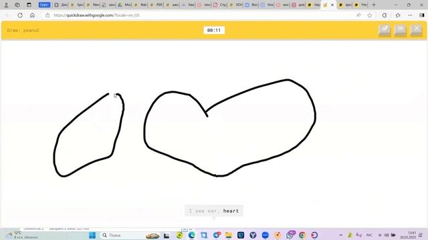This screenshot has height=240, width=428.
Task: Open browser profile icon
Action: click(6, 5)
